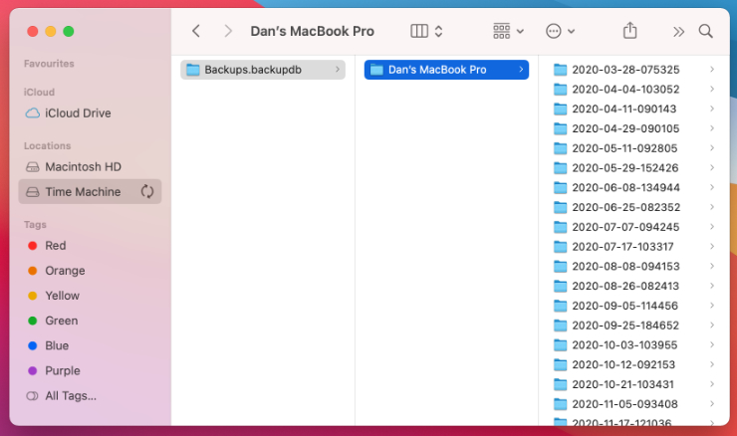This screenshot has height=436, width=737.
Task: Show more toolbar items with double chevron
Action: [x=678, y=32]
